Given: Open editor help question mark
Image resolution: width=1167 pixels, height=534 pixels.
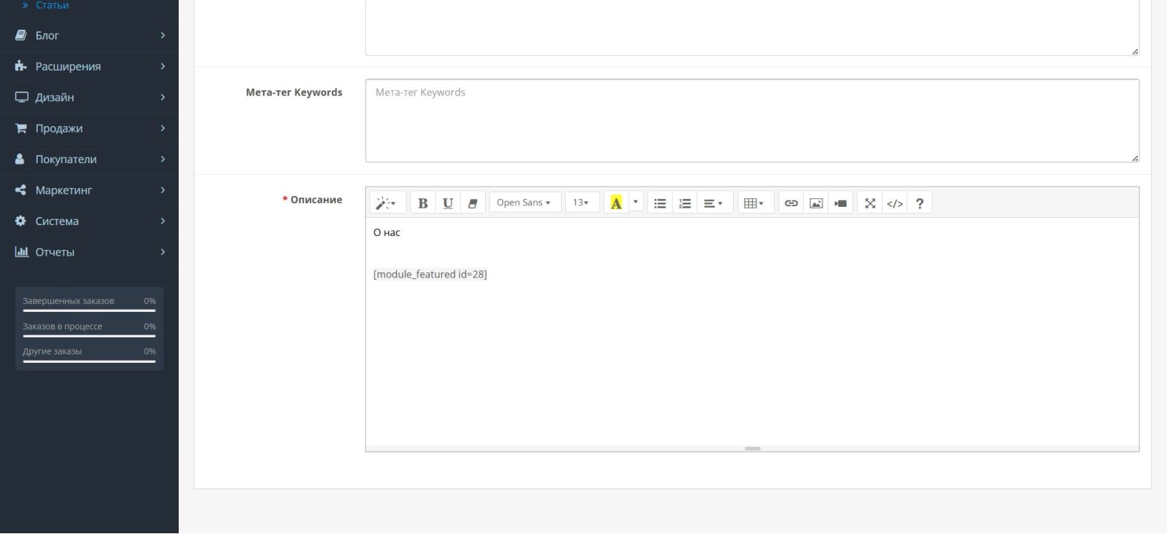Looking at the screenshot, I should pyautogui.click(x=920, y=203).
